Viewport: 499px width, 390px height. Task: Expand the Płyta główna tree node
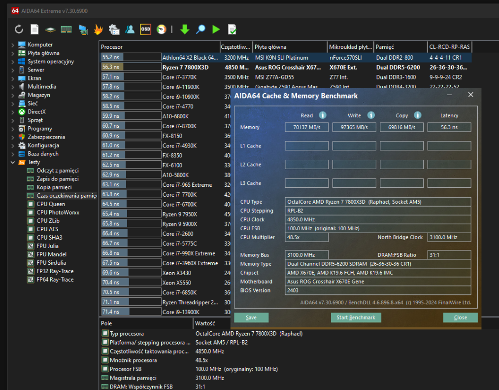click(x=13, y=53)
